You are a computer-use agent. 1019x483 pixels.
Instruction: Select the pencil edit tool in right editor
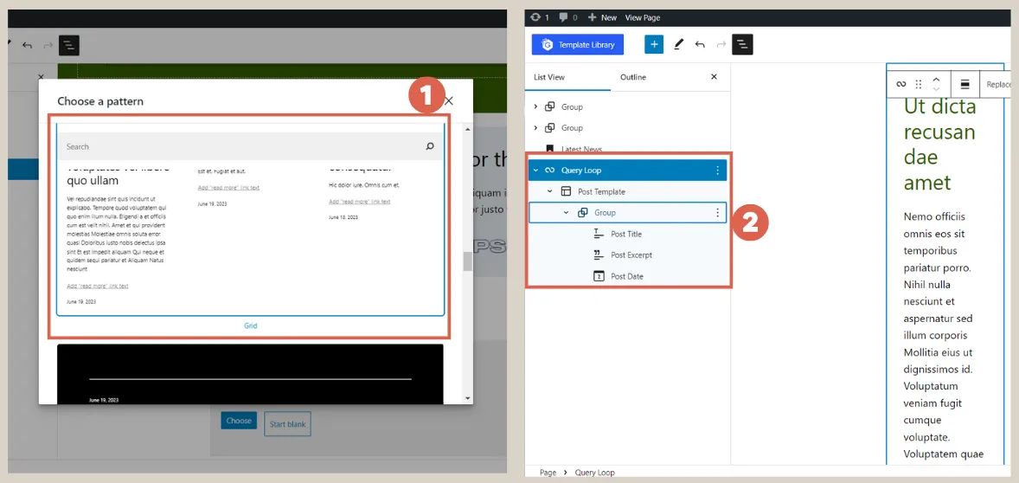point(678,45)
